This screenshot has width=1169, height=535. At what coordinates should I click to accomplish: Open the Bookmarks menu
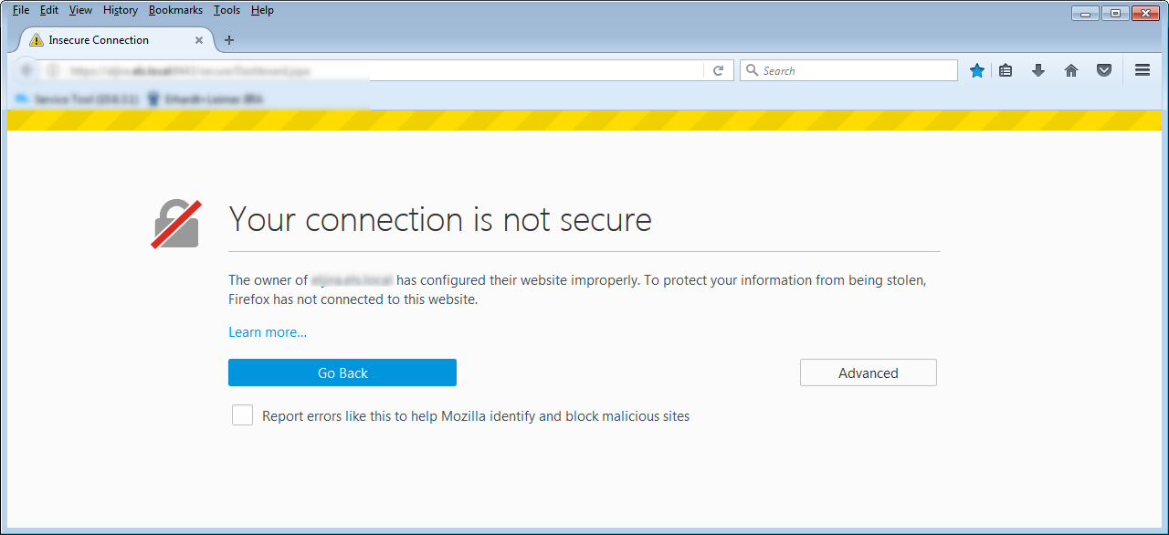pyautogui.click(x=175, y=10)
